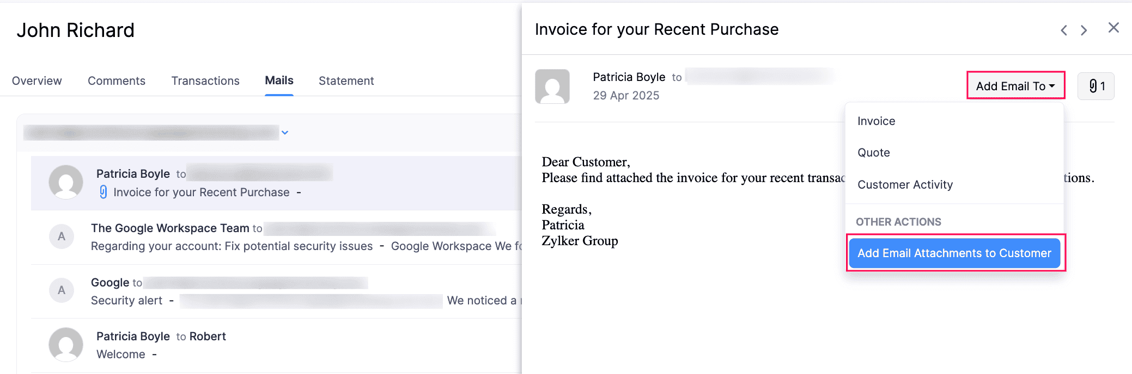Click the Google avatar beside Security alert
The width and height of the screenshot is (1132, 374).
(61, 290)
